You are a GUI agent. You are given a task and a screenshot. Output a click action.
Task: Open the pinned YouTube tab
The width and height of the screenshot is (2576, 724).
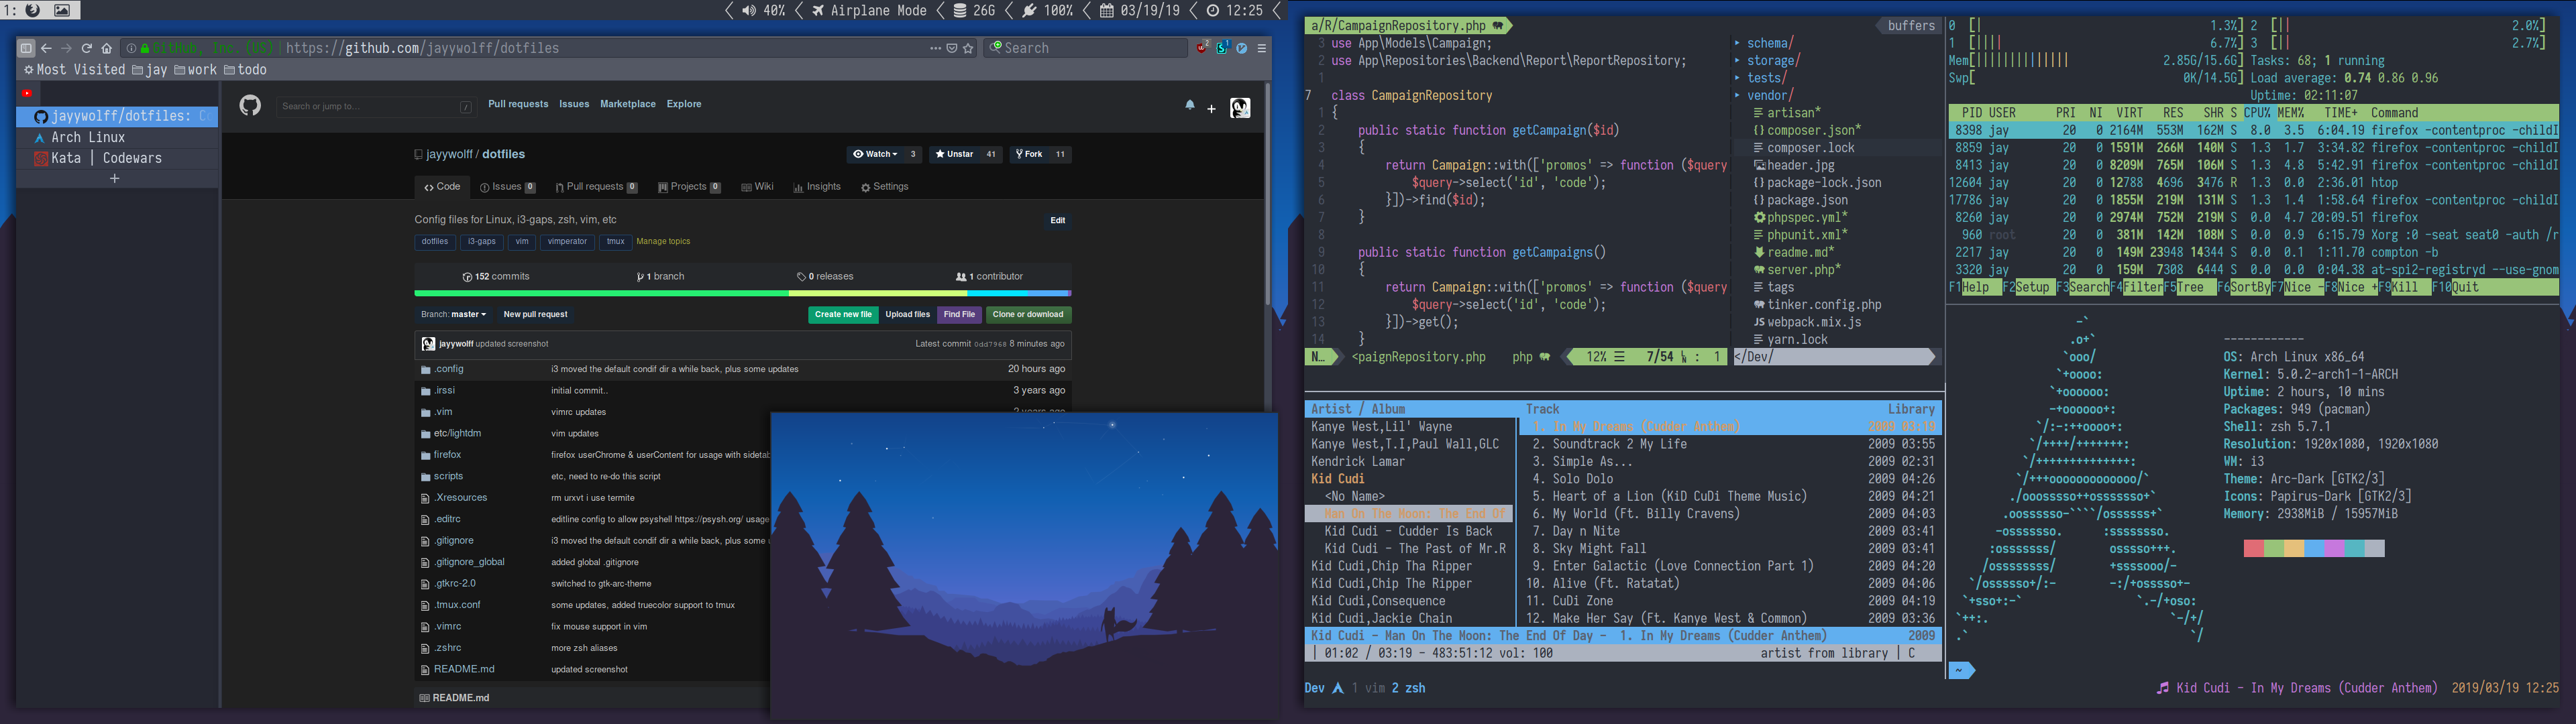pyautogui.click(x=27, y=93)
